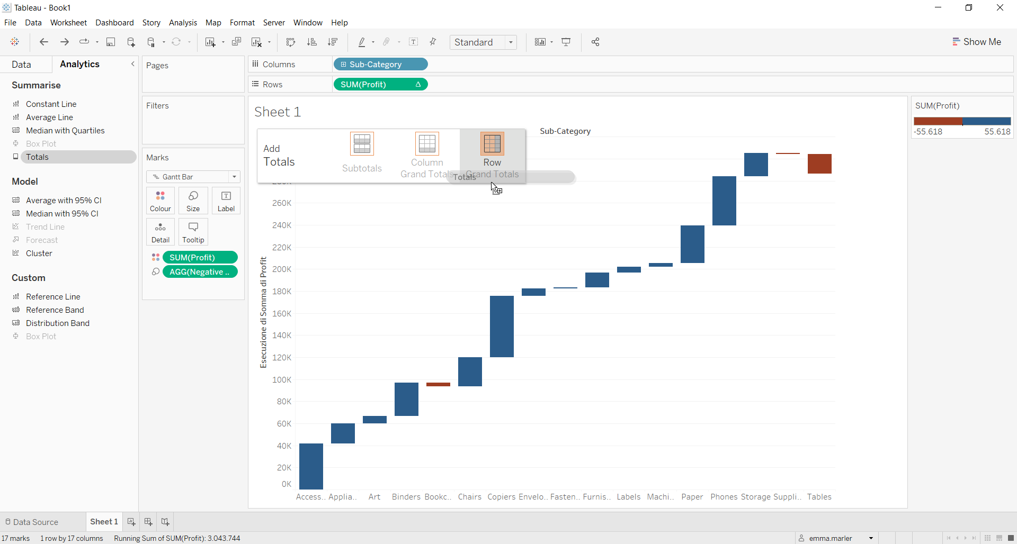Click the Duplicate worksheet icon
This screenshot has height=544, width=1017.
pyautogui.click(x=237, y=42)
